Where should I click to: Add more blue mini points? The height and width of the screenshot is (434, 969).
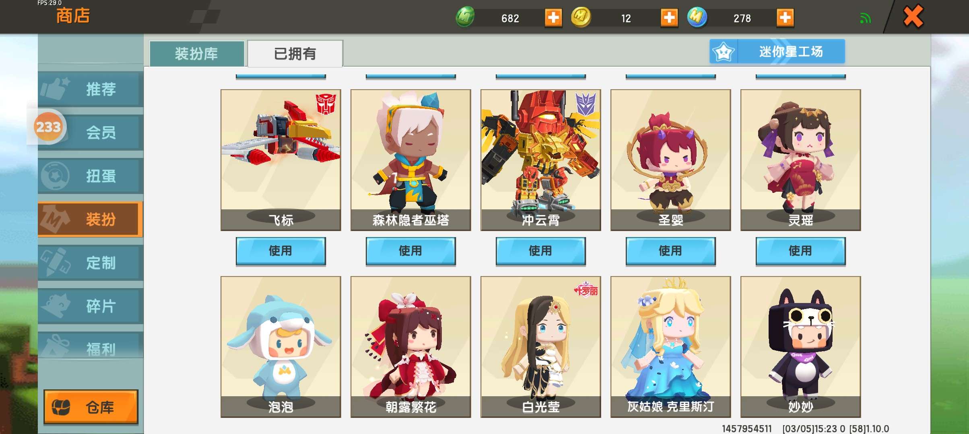coord(785,18)
